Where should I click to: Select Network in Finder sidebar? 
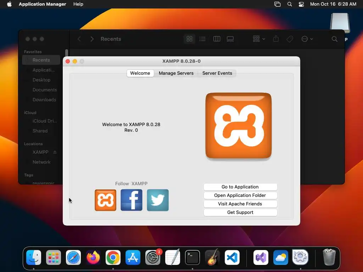(x=41, y=162)
